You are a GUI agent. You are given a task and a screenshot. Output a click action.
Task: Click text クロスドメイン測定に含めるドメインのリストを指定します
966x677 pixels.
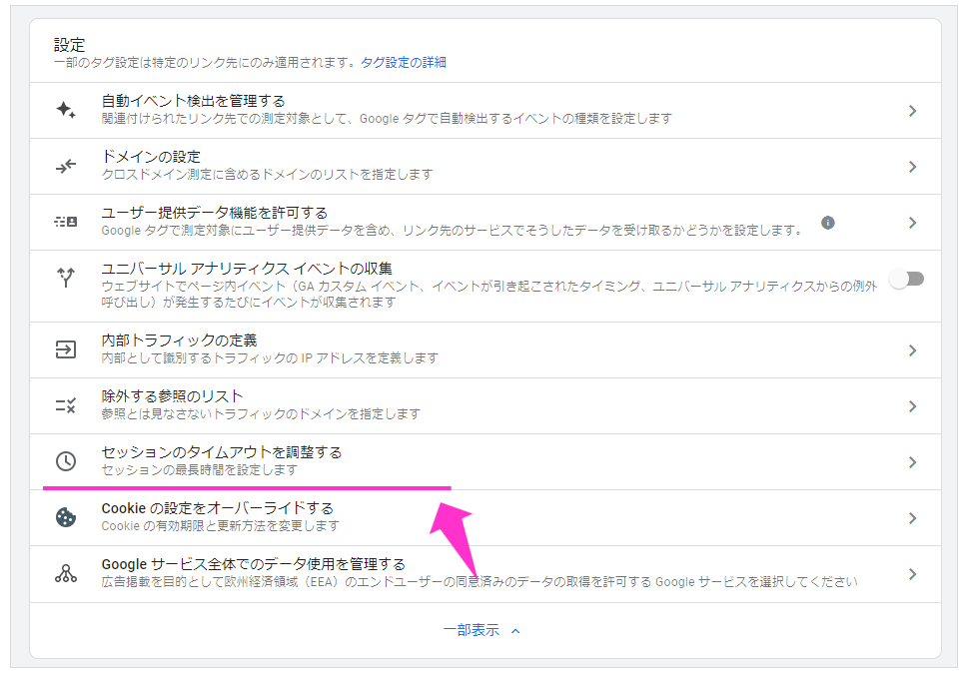click(267, 175)
